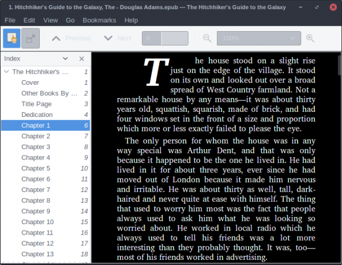Screen dimensions: 342x265
Task: Click the Previous text button
Action: (x=78, y=39)
